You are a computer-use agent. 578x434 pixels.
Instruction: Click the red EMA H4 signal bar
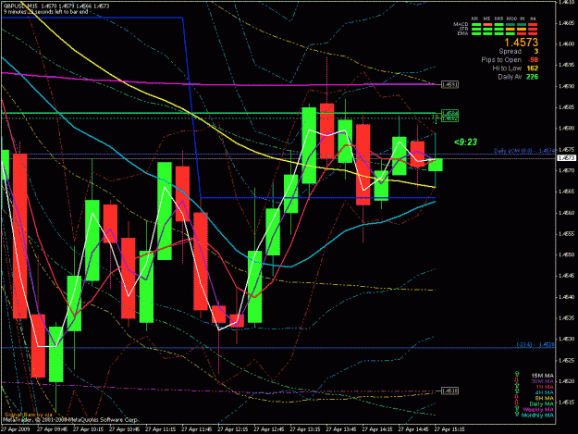[x=533, y=33]
